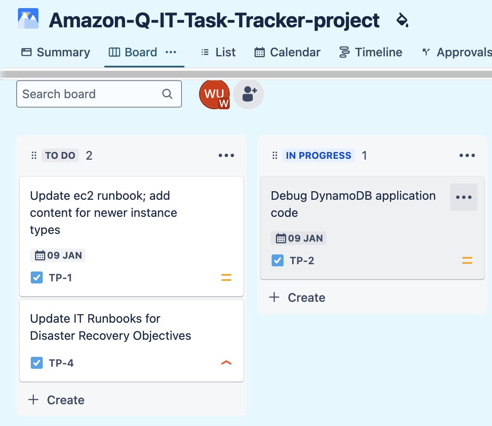Click the 09 JAN due date on TP-2
This screenshot has height=426, width=492.
[299, 238]
